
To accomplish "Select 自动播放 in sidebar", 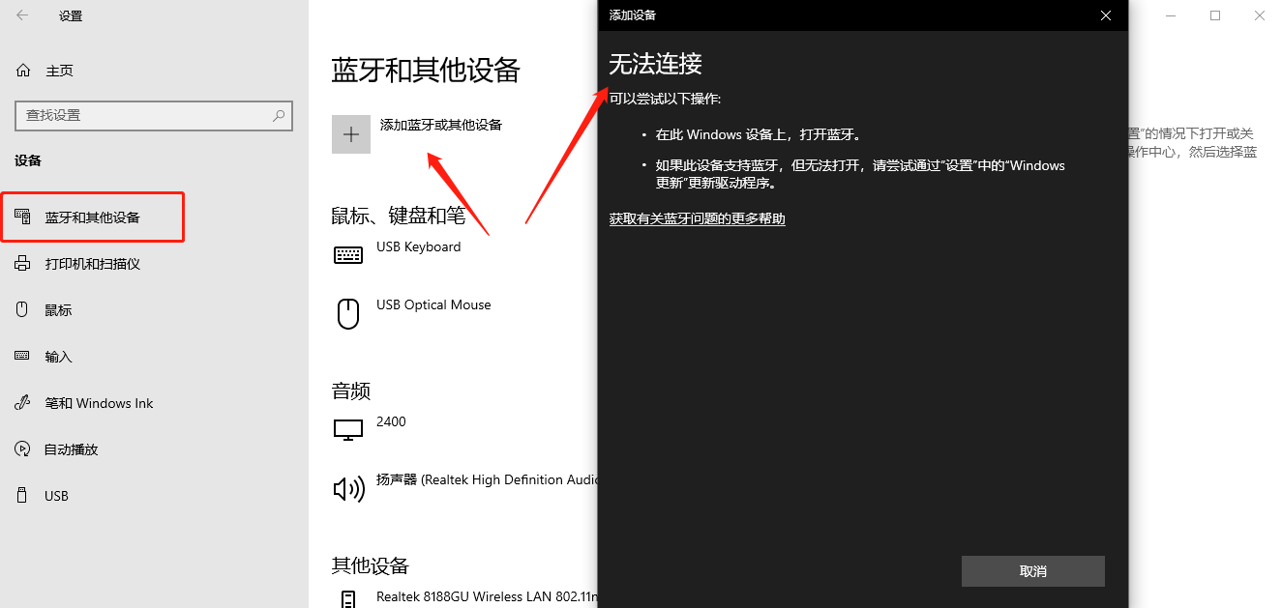I will click(72, 449).
